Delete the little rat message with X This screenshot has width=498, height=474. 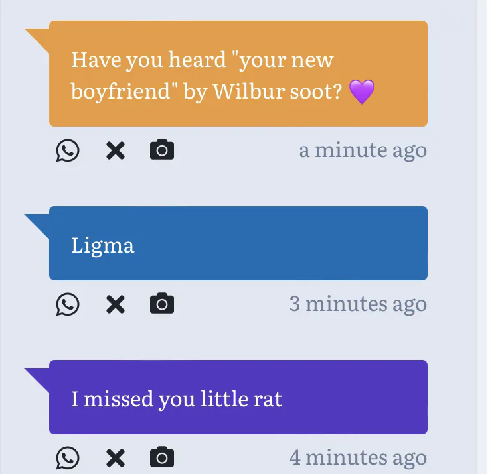pos(116,457)
